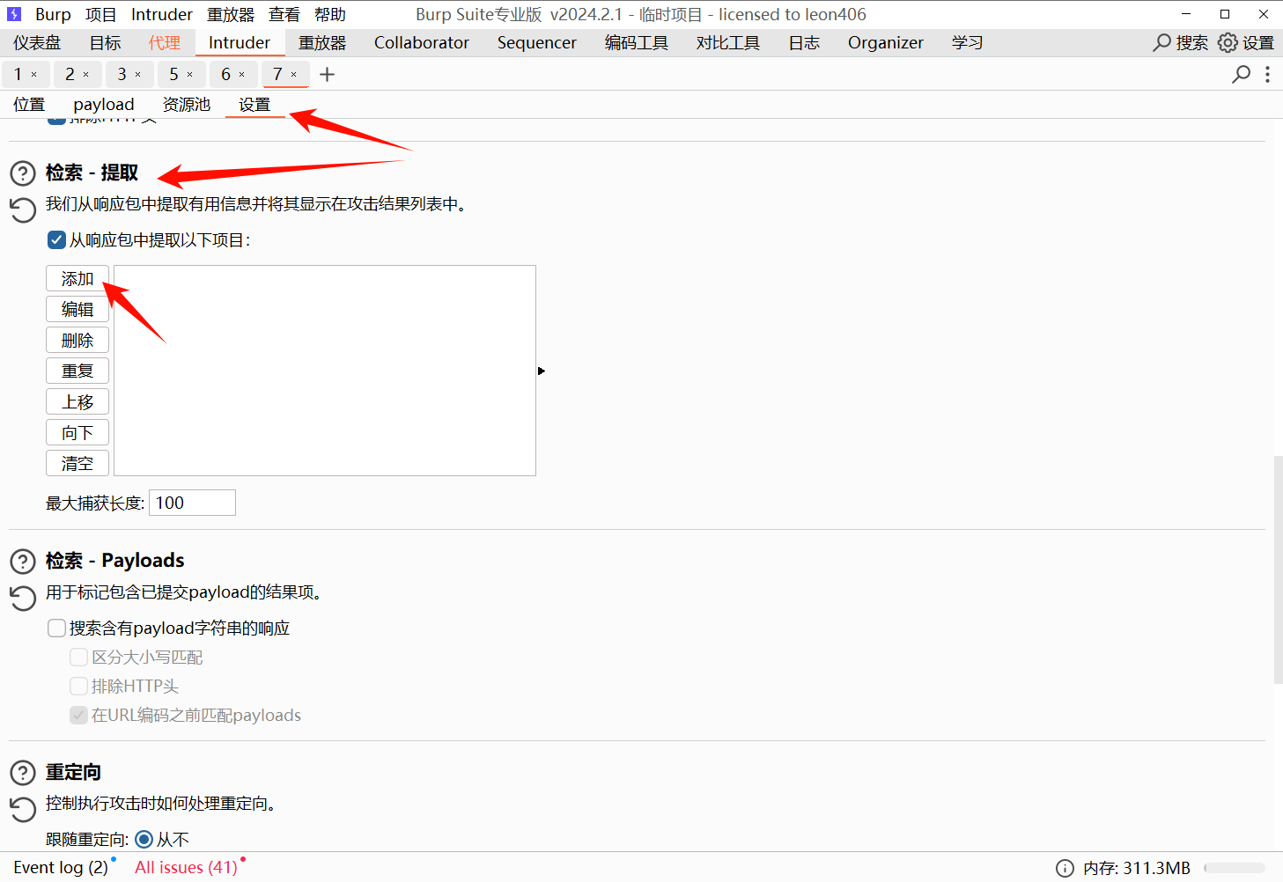Switch to 学习 tab

pos(968,42)
